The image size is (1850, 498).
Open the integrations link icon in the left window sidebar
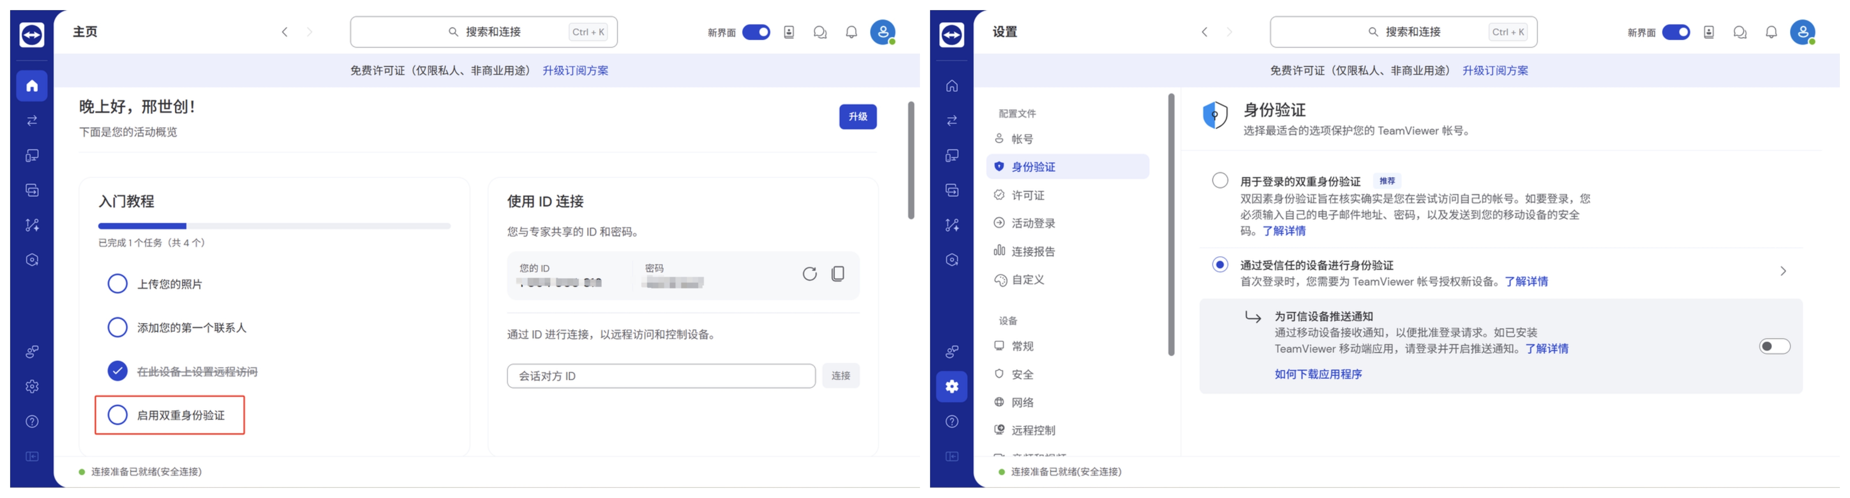(31, 352)
